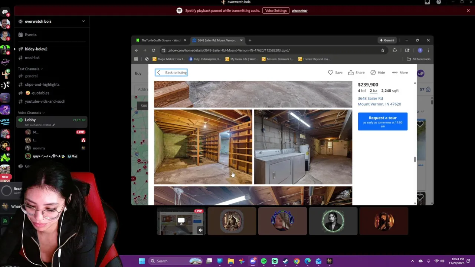475x267 pixels.
Task: Select the Lobby voice channel
Action: click(x=52, y=122)
